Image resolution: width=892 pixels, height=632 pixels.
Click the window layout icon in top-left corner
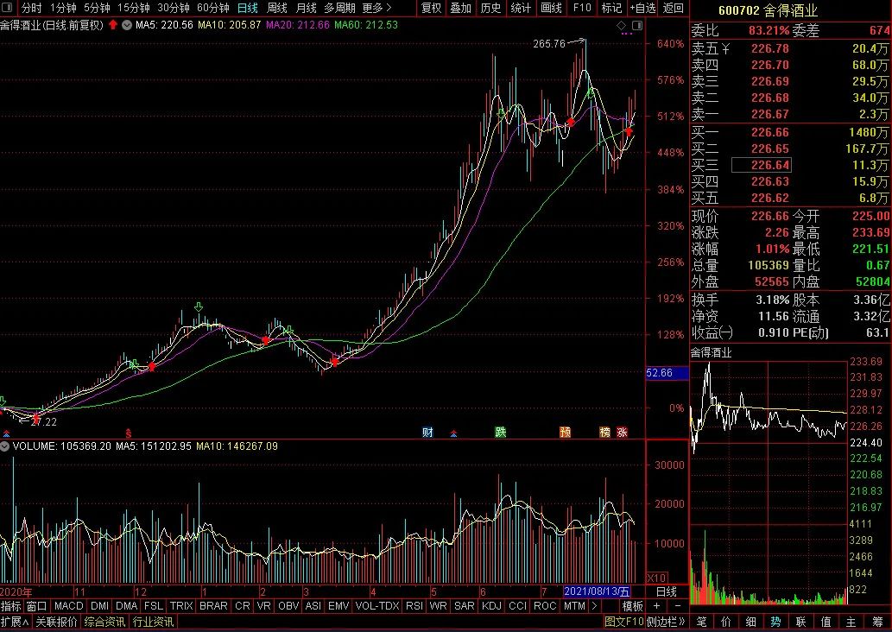tap(8, 8)
